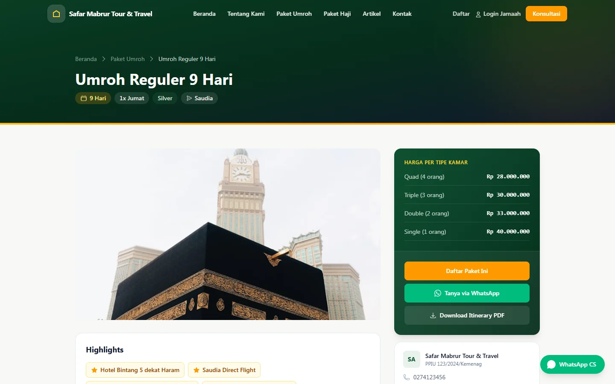Screen dimensions: 615x384
Task: Click the chat bubble icon in WhatsApp CS
Action: [x=551, y=364]
